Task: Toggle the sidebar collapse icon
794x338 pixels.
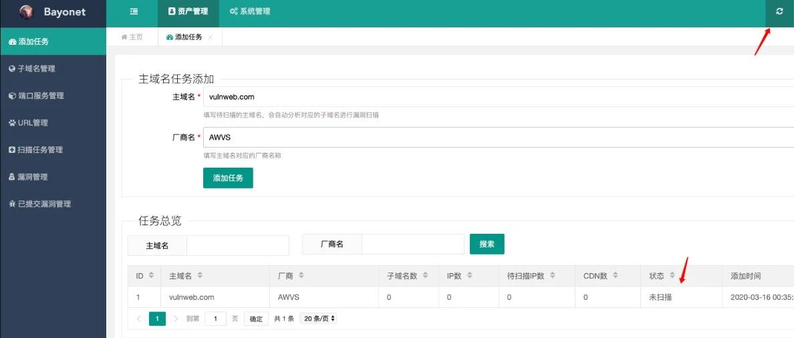Action: click(x=134, y=11)
